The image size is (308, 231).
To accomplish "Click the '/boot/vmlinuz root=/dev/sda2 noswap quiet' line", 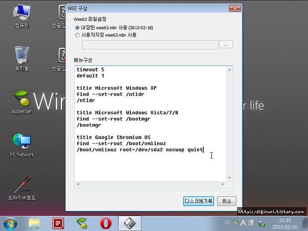I will pyautogui.click(x=139, y=150).
